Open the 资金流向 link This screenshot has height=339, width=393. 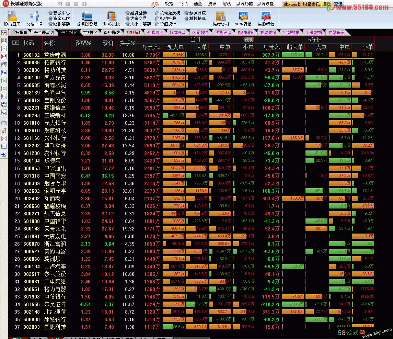click(x=59, y=18)
